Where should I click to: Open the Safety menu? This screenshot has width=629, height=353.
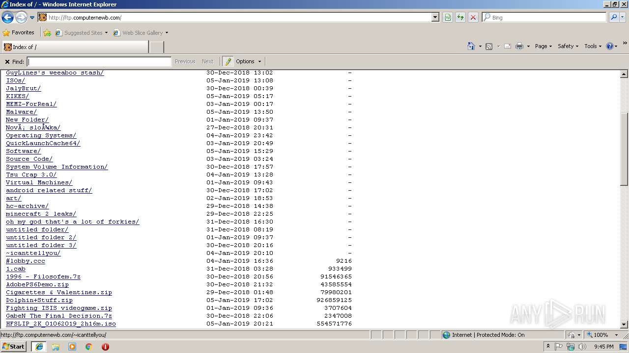pos(569,46)
